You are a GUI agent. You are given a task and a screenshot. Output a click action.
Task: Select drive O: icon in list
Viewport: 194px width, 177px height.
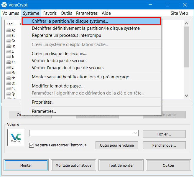click(x=9, y=83)
